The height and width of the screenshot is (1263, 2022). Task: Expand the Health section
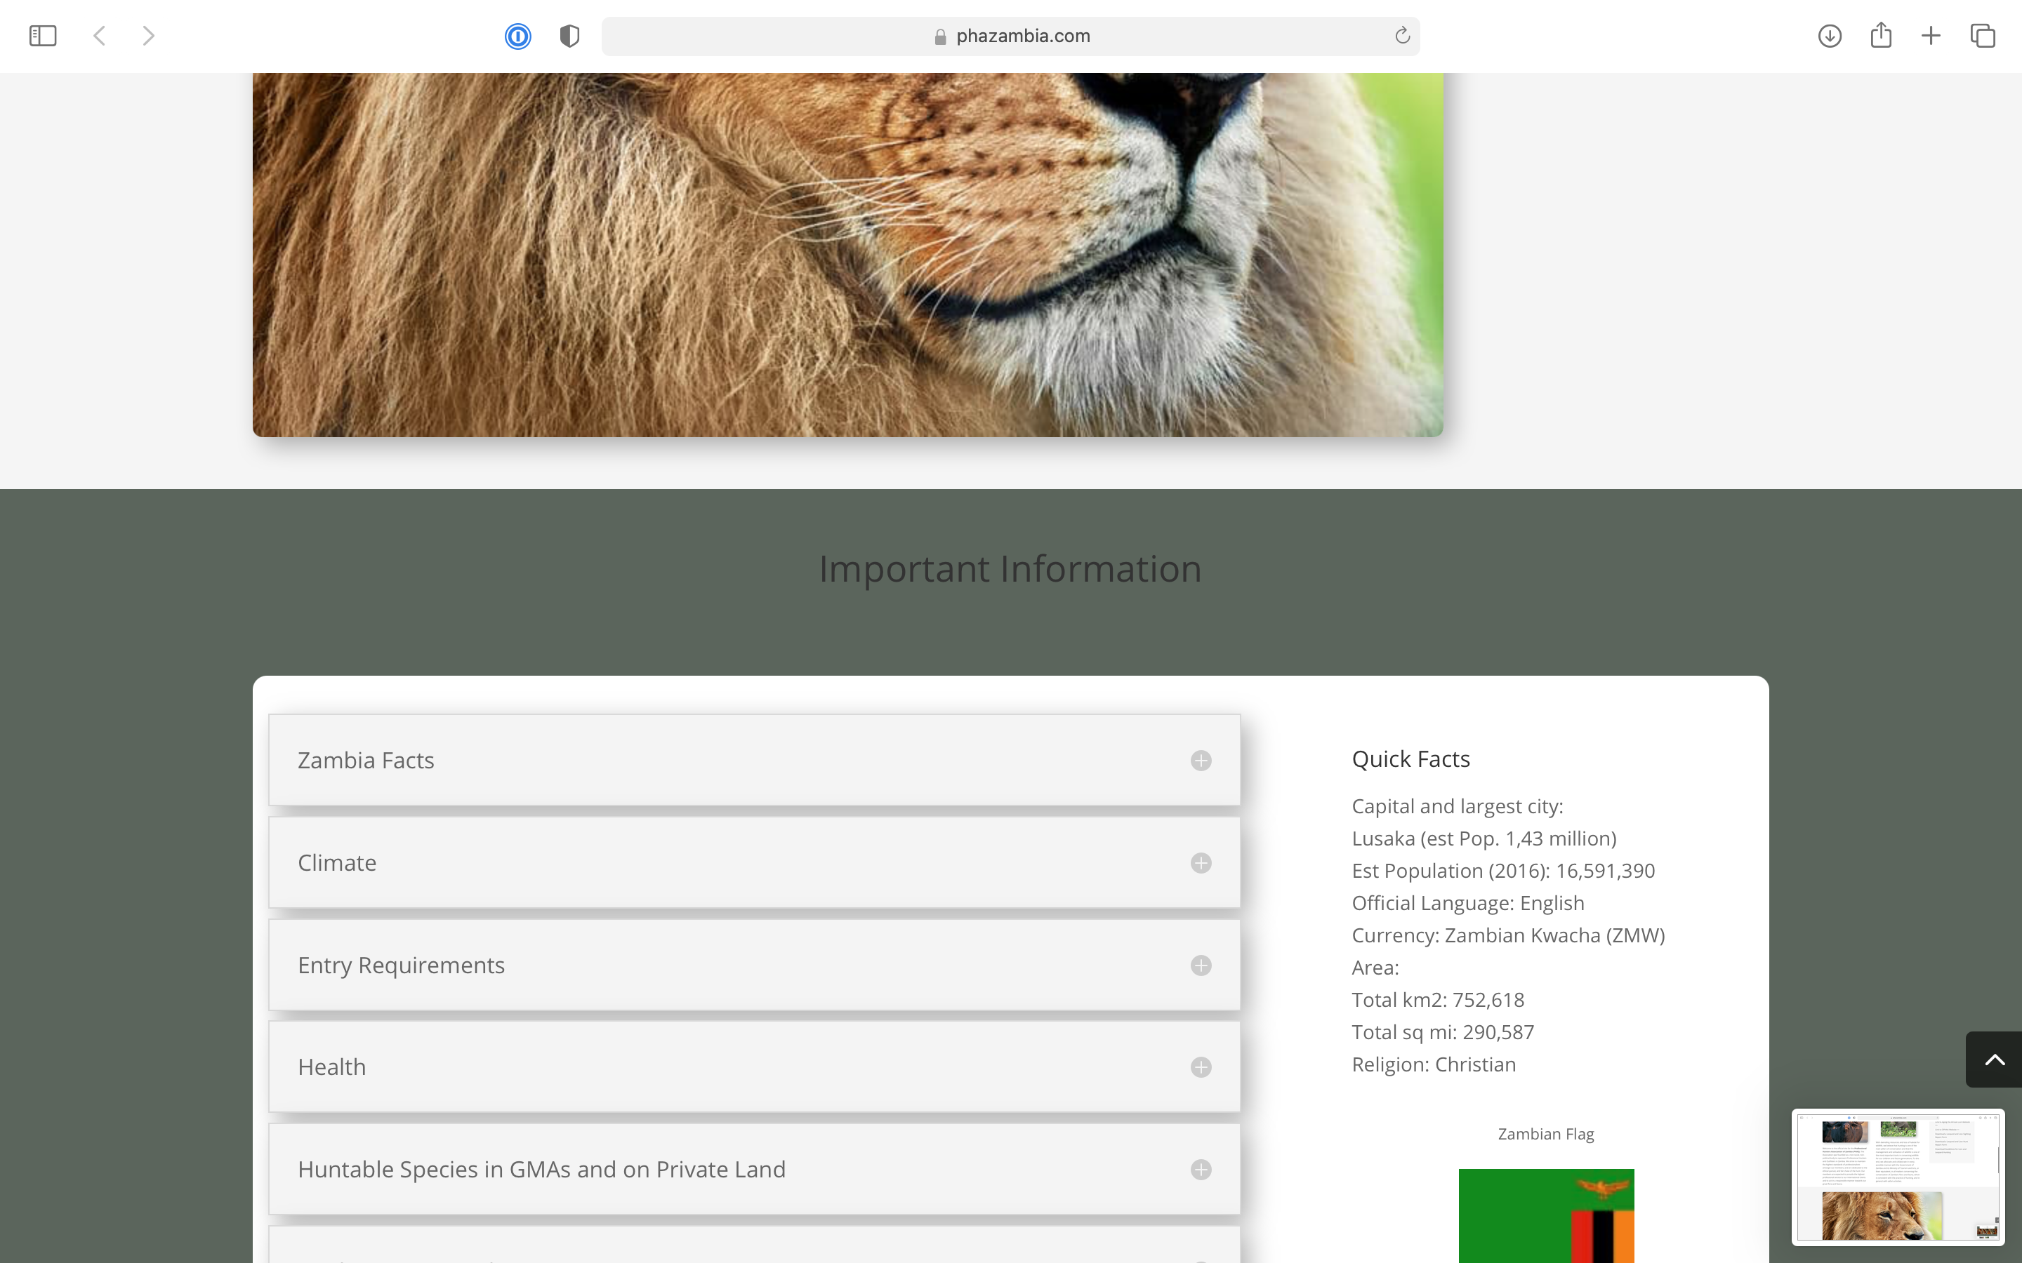click(755, 1067)
